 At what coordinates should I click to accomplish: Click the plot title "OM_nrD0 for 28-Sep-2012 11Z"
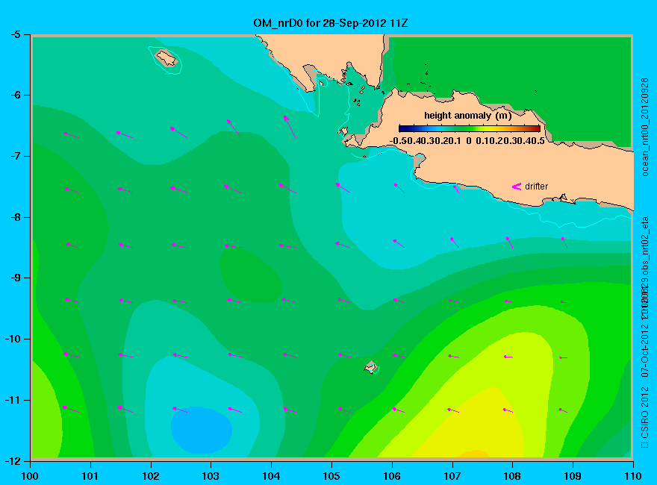330,23
